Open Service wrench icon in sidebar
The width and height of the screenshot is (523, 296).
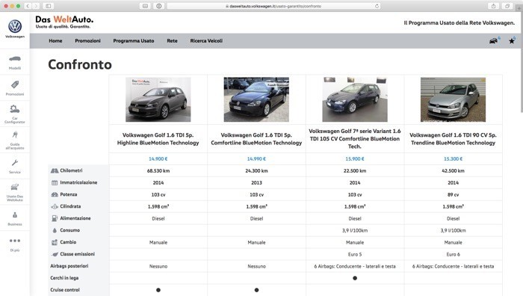15,163
